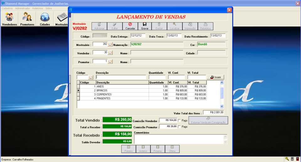Click the Descrição input field

(x=121, y=77)
